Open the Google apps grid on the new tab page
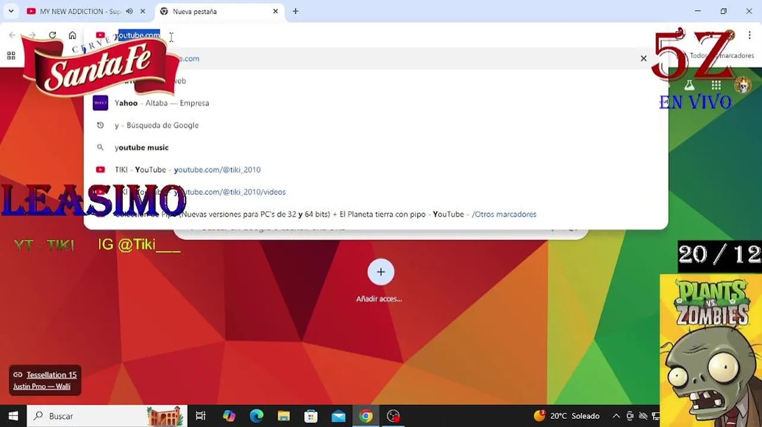 point(716,85)
